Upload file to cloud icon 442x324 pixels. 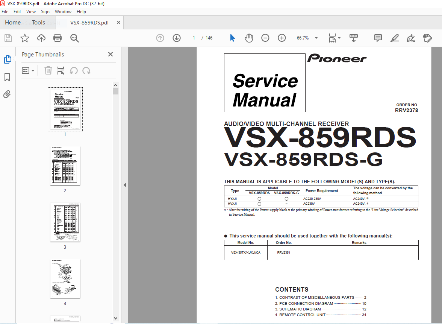[41, 38]
